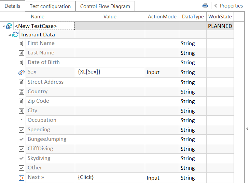Click the Sex radio button step icon

point(21,72)
